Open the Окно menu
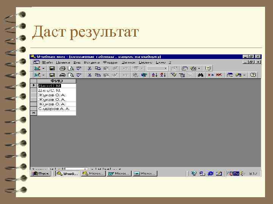This screenshot has height=204, width=273. pos(160,62)
